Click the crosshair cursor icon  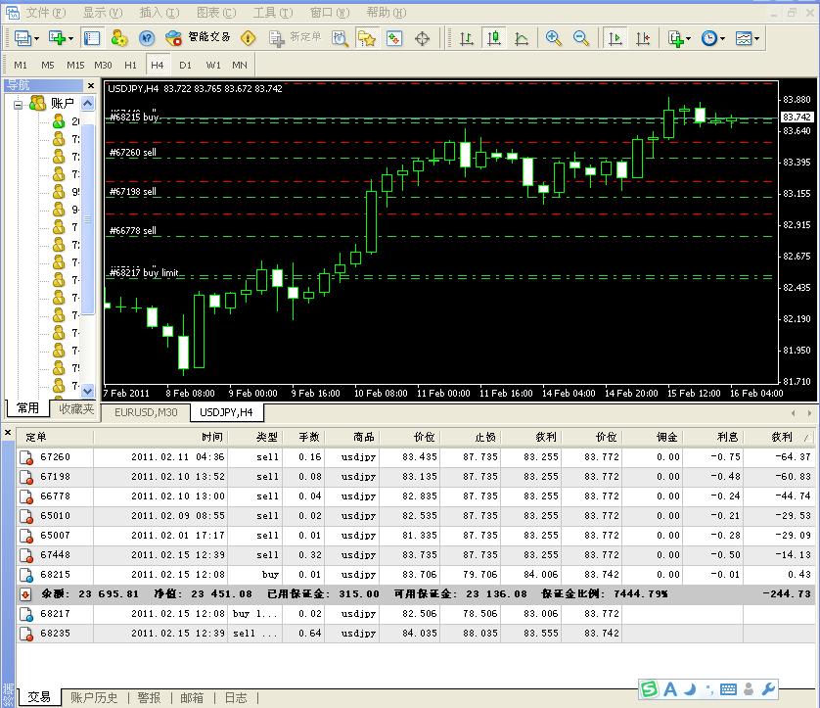pos(424,38)
